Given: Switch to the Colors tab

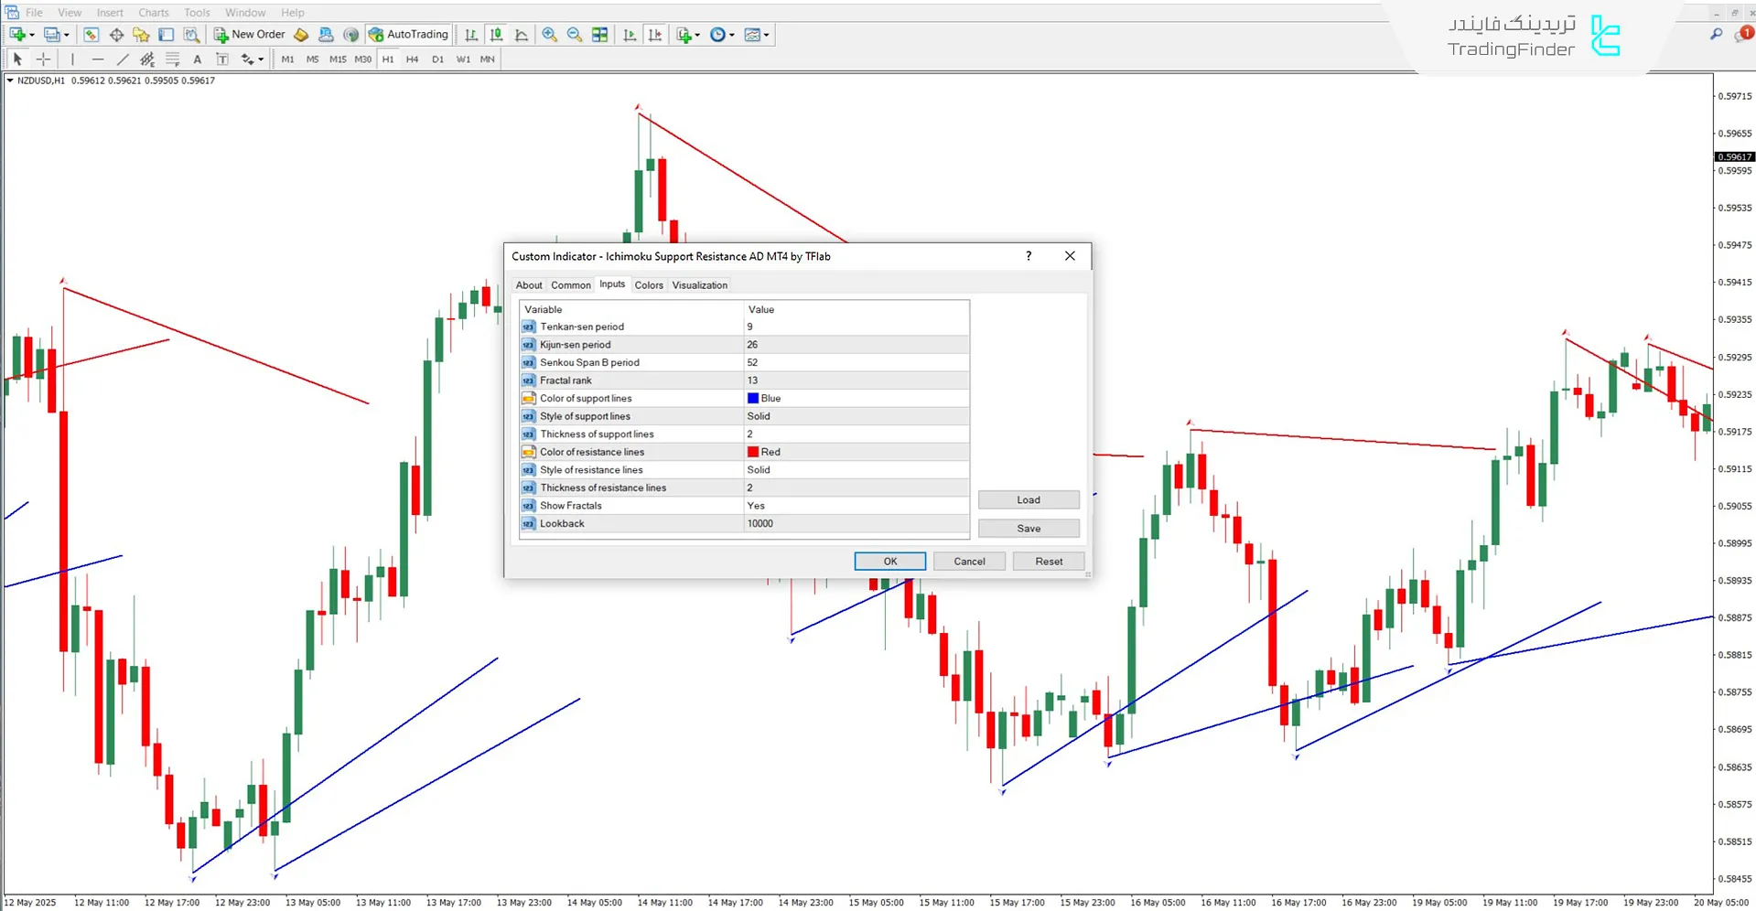Looking at the screenshot, I should 649,285.
